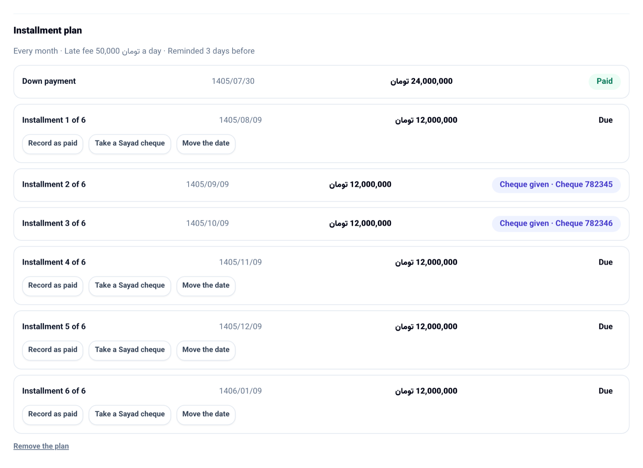The image size is (643, 468).
Task: Select the Installment 4 of 6 label
Action: (54, 262)
